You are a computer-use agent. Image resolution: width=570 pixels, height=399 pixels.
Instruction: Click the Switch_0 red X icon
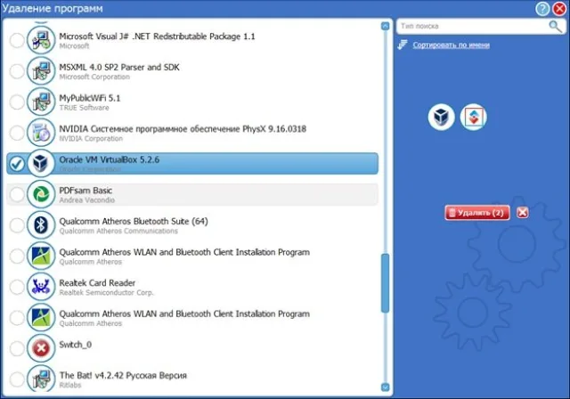point(41,348)
